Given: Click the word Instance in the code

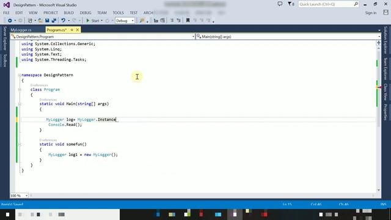Looking at the screenshot, I should (107, 120).
